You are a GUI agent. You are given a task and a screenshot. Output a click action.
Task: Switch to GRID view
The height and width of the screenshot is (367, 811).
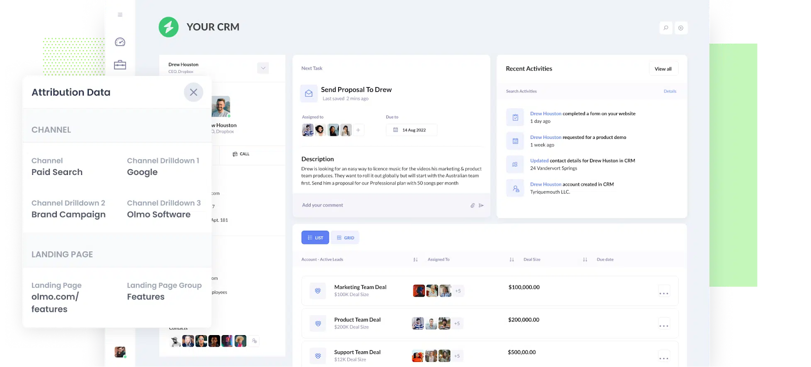click(x=345, y=238)
